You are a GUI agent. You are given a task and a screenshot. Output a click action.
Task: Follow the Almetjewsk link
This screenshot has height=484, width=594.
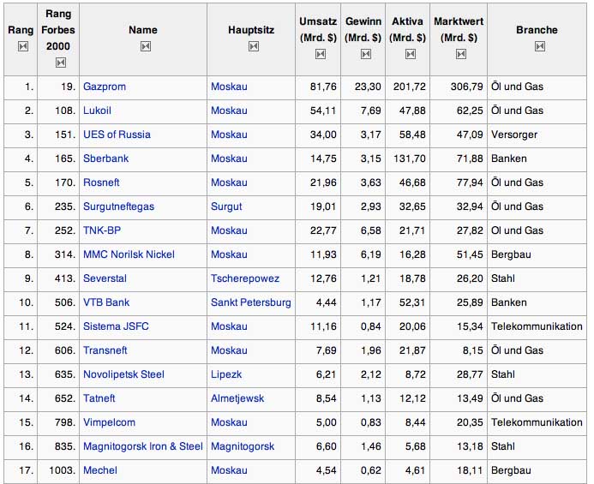click(237, 398)
